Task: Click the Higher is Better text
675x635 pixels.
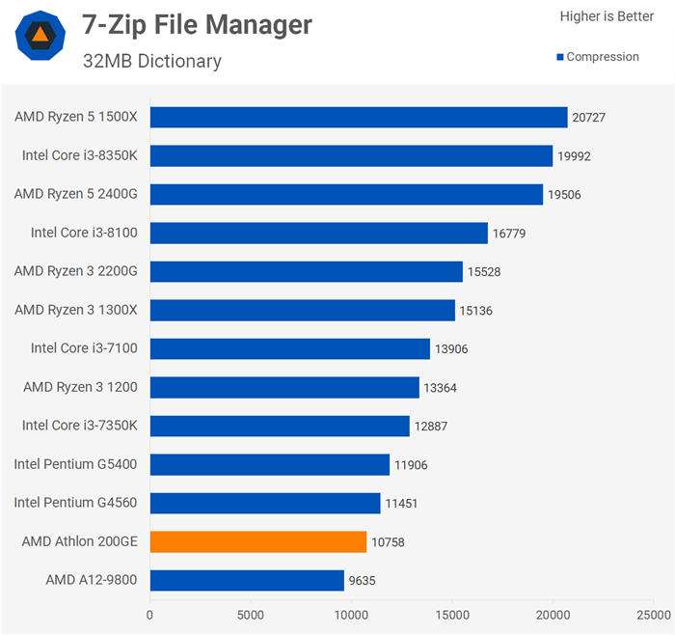Action: coord(607,16)
